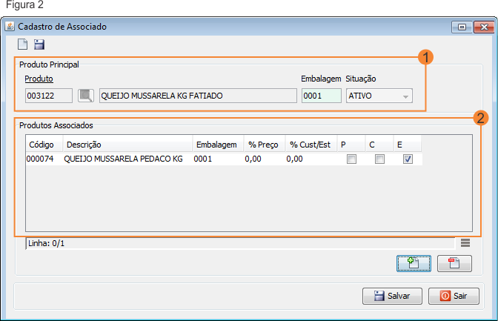Open product search next to code 003122
Image resolution: width=498 pixels, height=321 pixels.
(x=86, y=96)
